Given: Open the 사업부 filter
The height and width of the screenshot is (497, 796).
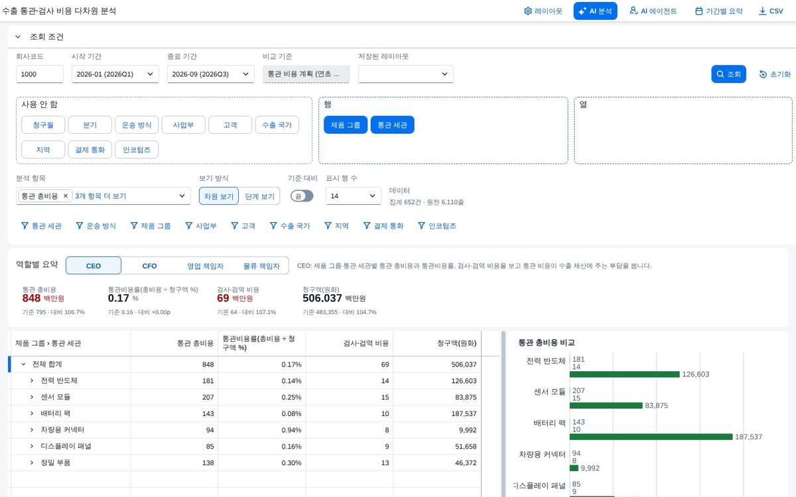Looking at the screenshot, I should tap(201, 226).
